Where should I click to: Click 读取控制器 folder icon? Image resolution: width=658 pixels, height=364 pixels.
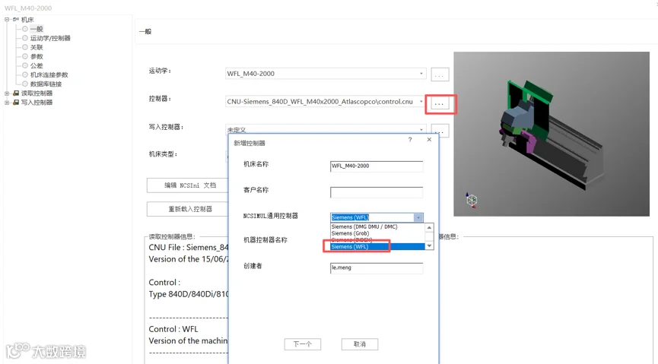(x=16, y=93)
